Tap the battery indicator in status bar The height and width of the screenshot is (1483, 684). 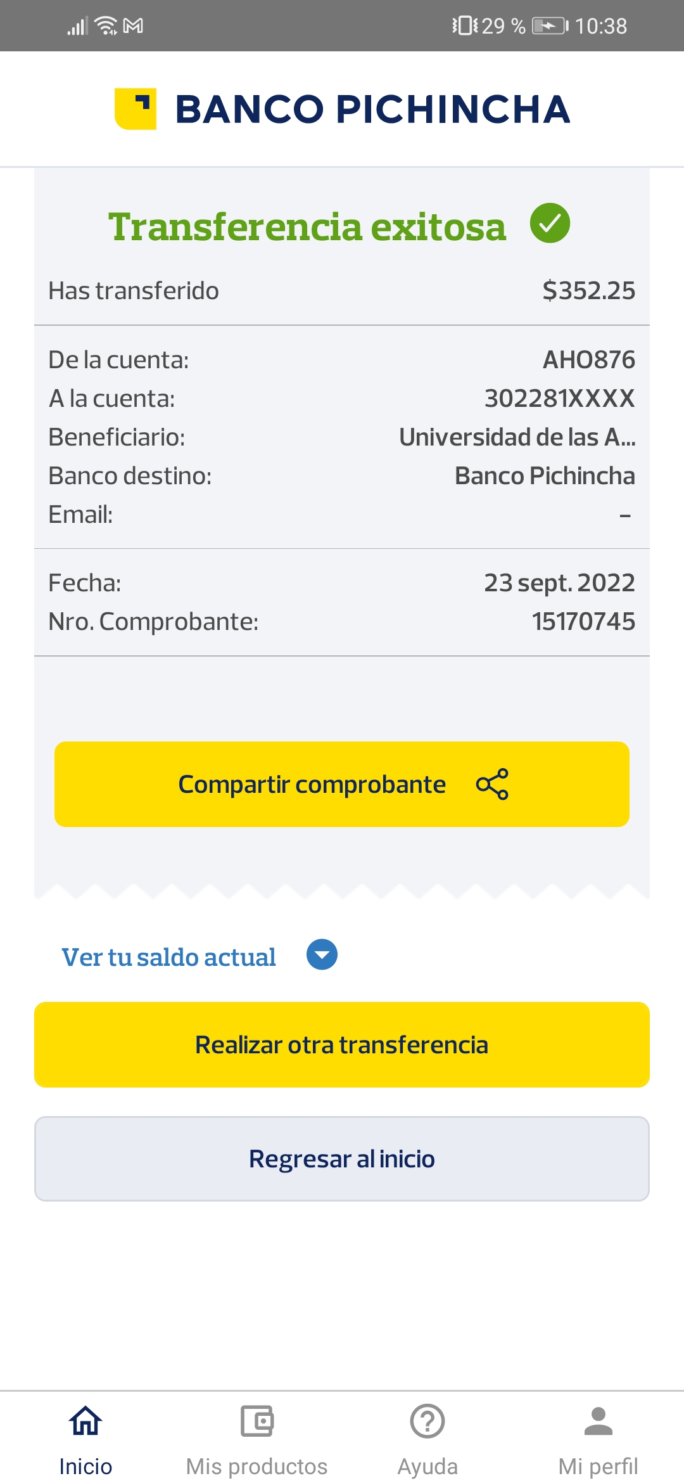550,26
